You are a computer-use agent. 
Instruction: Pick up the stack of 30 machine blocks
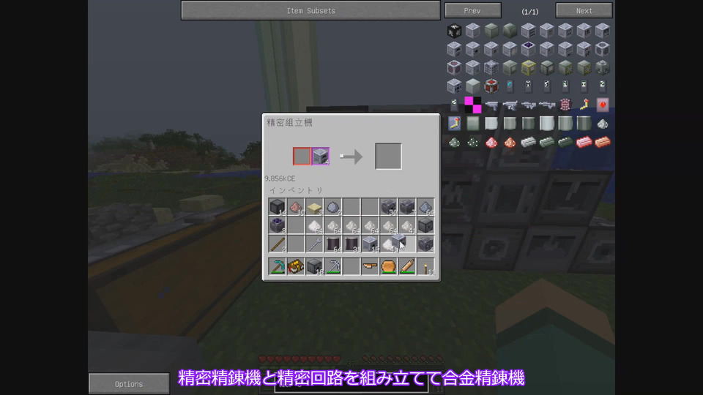(388, 207)
